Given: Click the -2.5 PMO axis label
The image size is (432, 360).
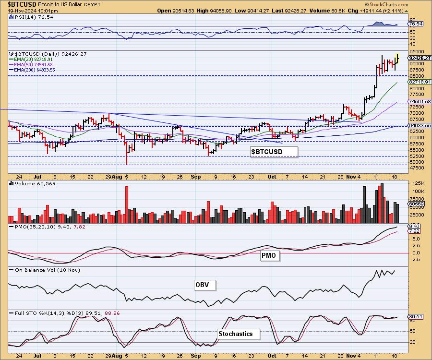Looking at the screenshot, I should click(x=415, y=260).
